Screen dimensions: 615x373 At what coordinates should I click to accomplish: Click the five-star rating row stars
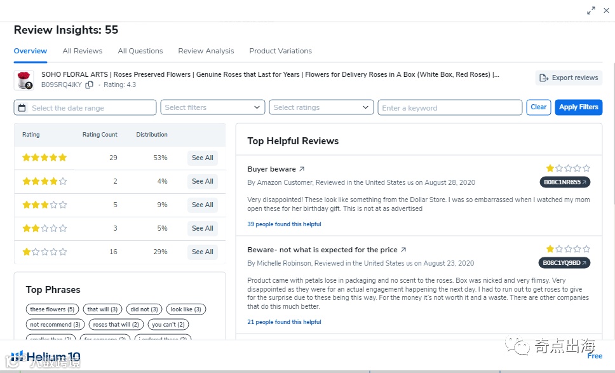(x=44, y=158)
